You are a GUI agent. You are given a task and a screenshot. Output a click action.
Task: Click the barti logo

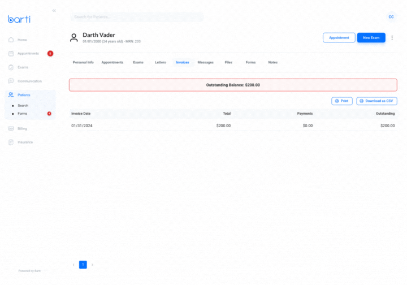[x=19, y=19]
